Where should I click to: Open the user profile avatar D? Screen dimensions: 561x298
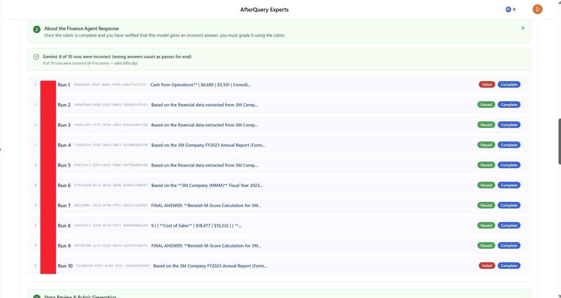pyautogui.click(x=537, y=9)
